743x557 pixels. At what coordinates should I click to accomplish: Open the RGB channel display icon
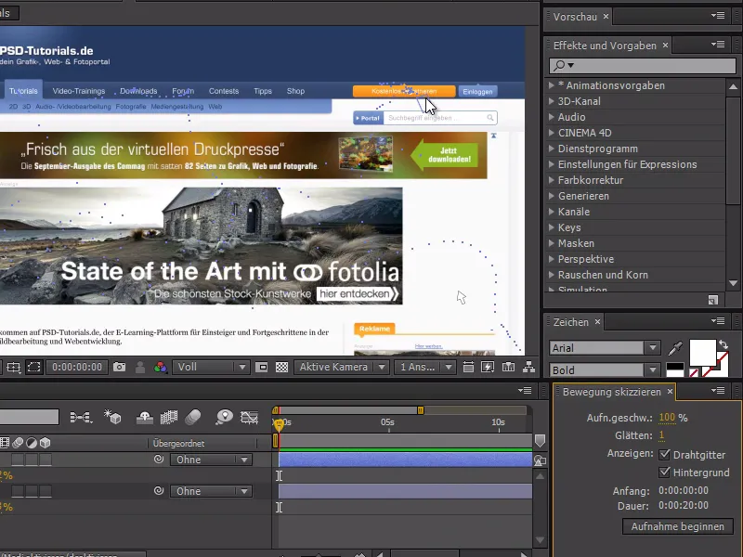click(x=160, y=367)
